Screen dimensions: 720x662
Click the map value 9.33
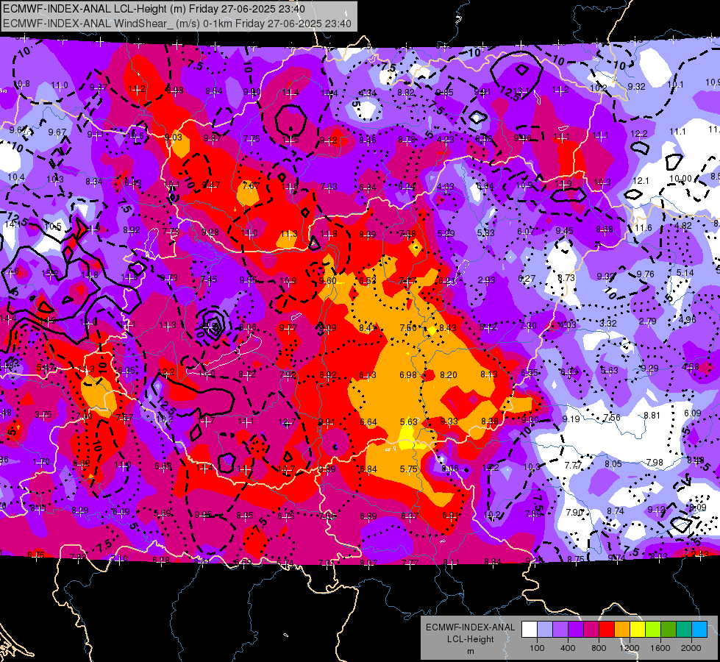point(449,421)
